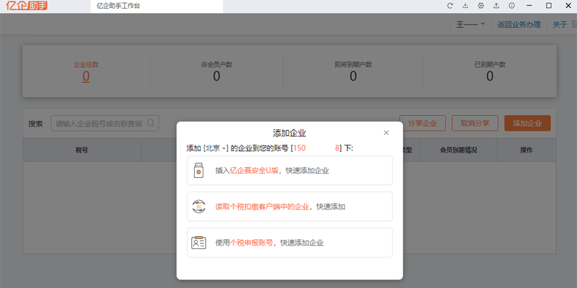The image size is (577, 288).
Task: Click the 添加企业 button
Action: [527, 123]
